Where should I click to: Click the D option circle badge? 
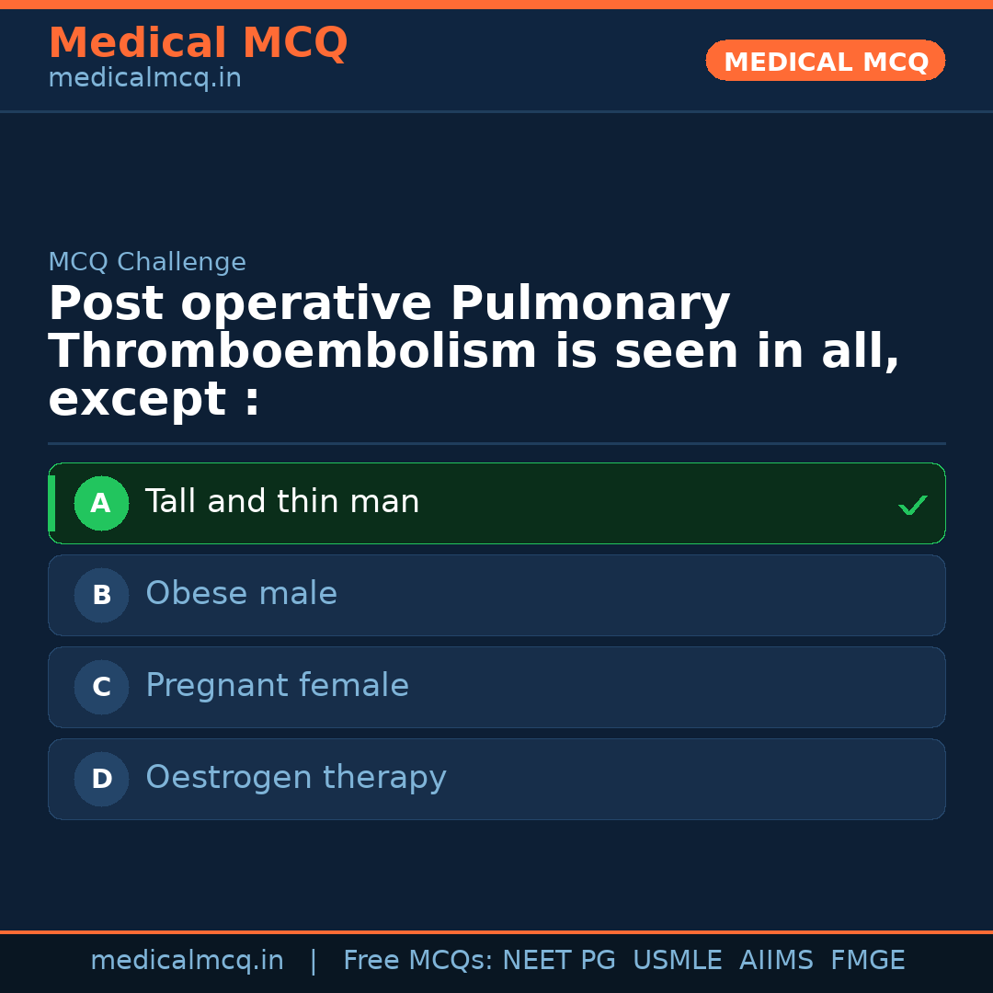101,779
